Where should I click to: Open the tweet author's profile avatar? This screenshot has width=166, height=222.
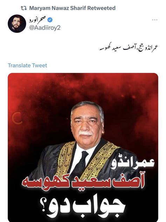pos(17,24)
